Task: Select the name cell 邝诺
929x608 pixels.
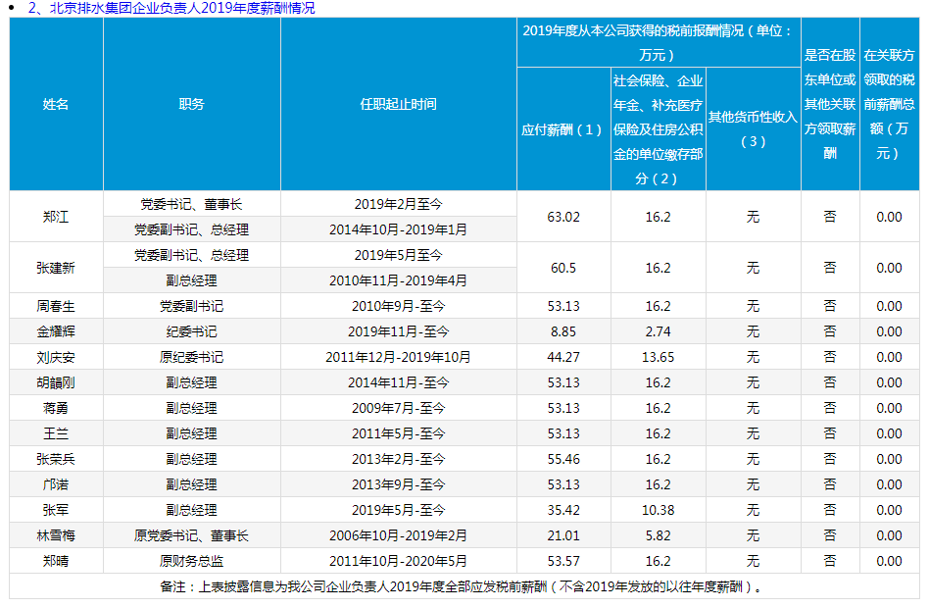Action: coord(56,485)
